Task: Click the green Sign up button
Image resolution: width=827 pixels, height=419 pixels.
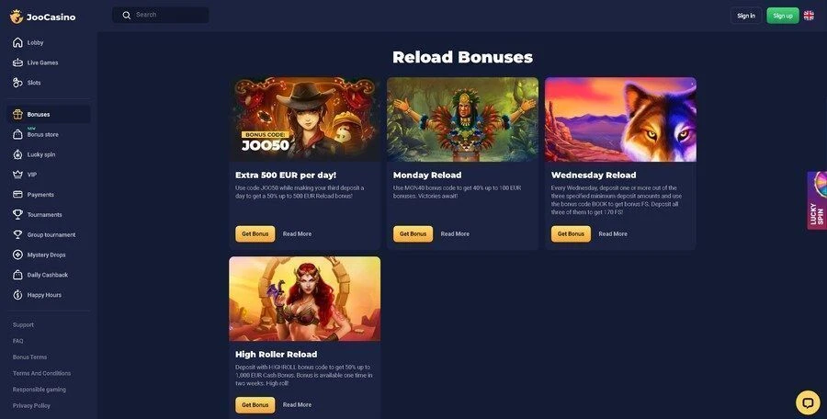Action: (783, 16)
